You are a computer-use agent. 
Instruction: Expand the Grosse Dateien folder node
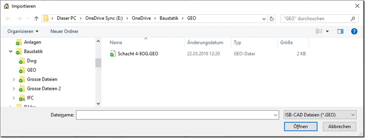[14, 79]
